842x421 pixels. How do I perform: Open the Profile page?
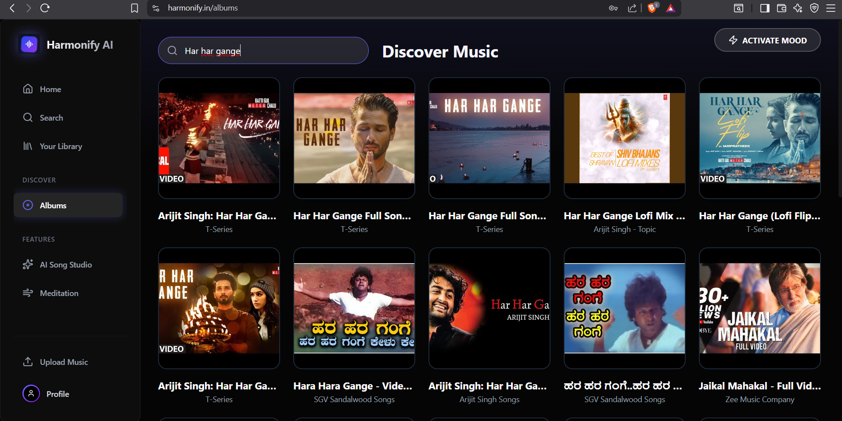pos(68,394)
